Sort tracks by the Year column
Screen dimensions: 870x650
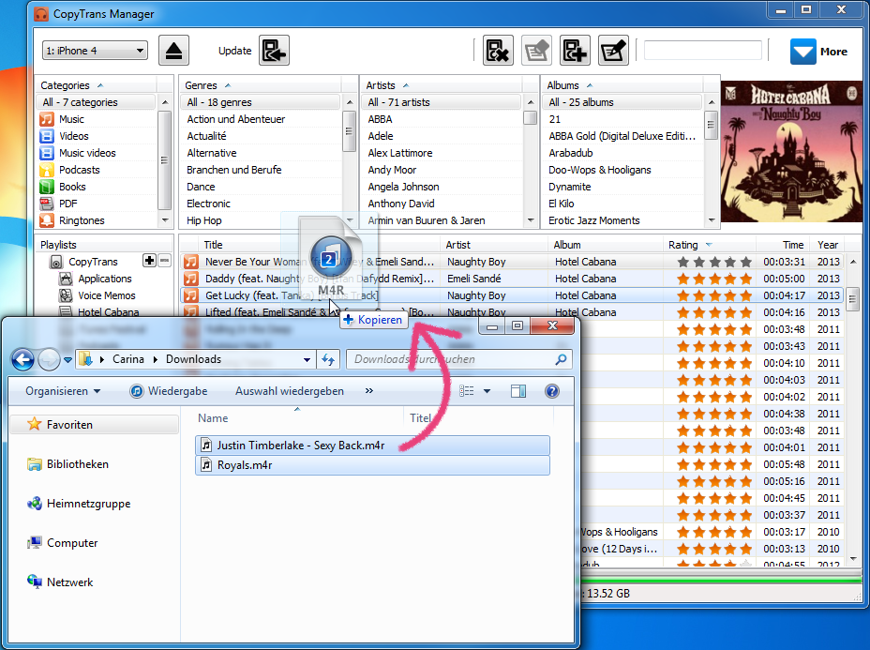[x=828, y=245]
